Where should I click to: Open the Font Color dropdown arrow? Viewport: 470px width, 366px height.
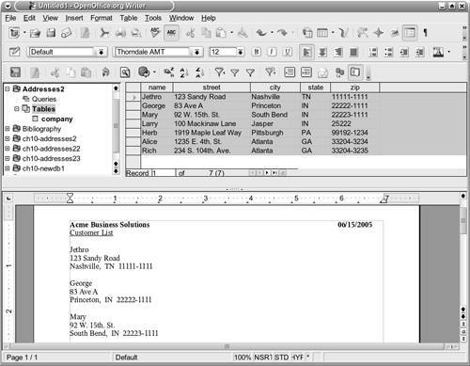[449, 52]
